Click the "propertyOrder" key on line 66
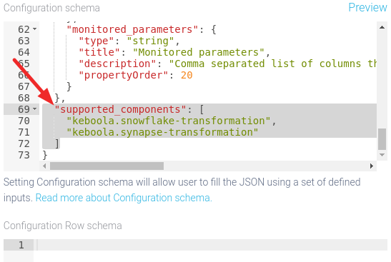Viewport: 391px width, 262px height. (x=123, y=75)
